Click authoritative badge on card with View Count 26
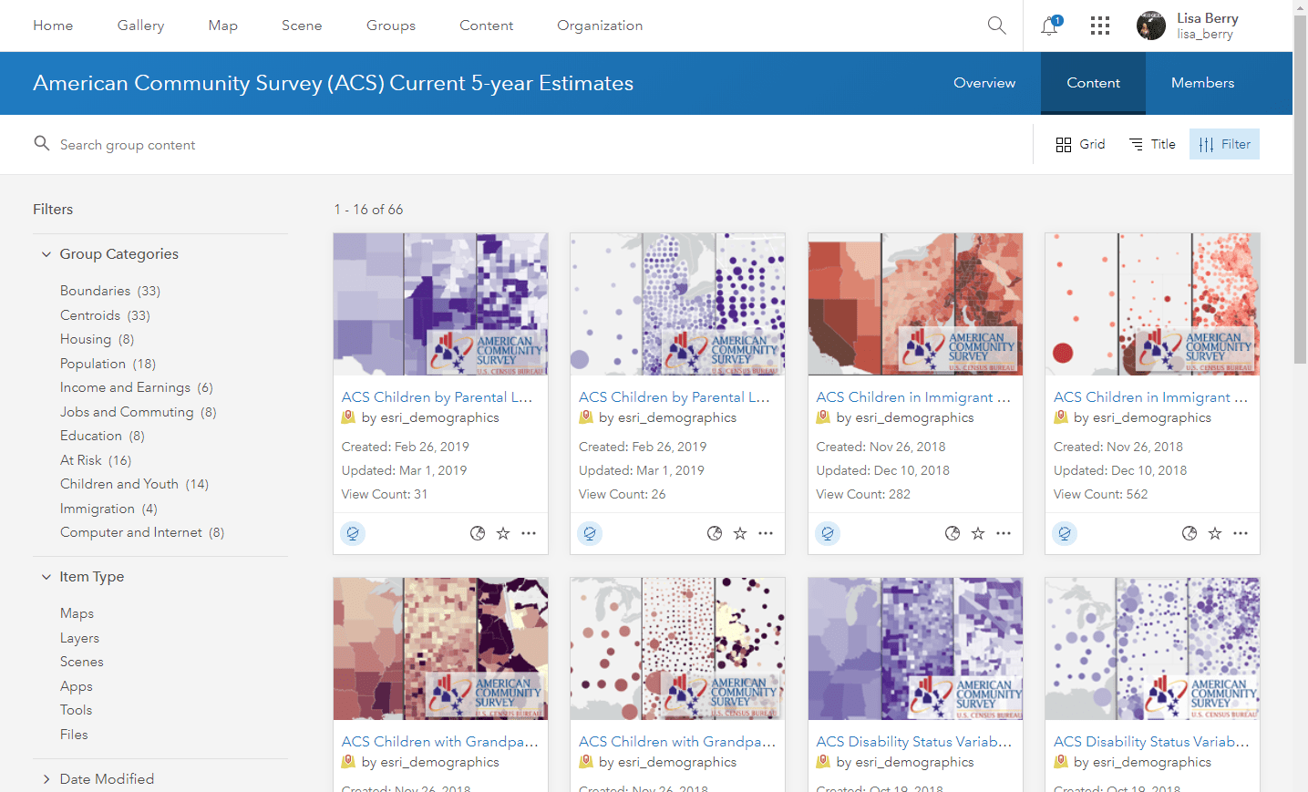1308x792 pixels. point(590,533)
